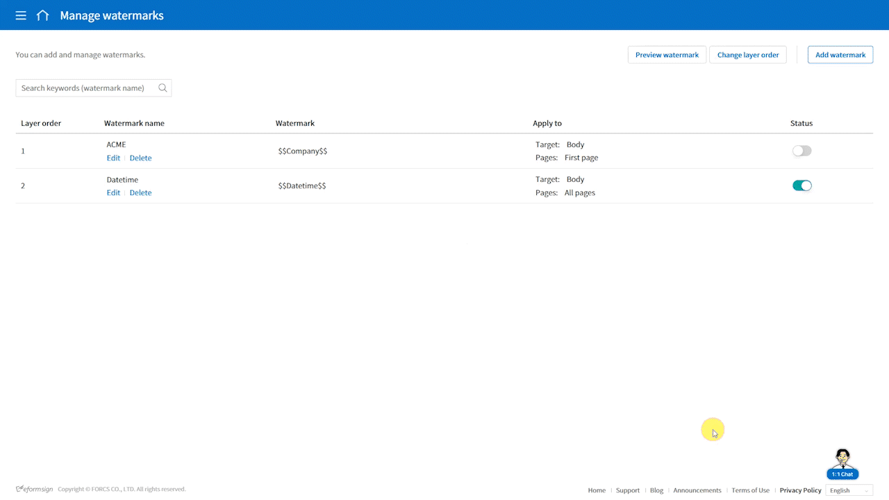The width and height of the screenshot is (889, 500).
Task: Disable the Datetime watermark status toggle
Action: [x=801, y=185]
